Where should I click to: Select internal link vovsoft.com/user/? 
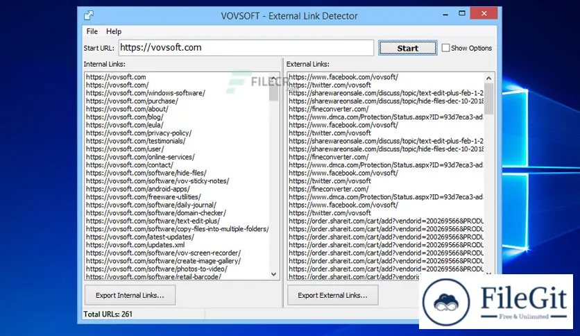125,149
